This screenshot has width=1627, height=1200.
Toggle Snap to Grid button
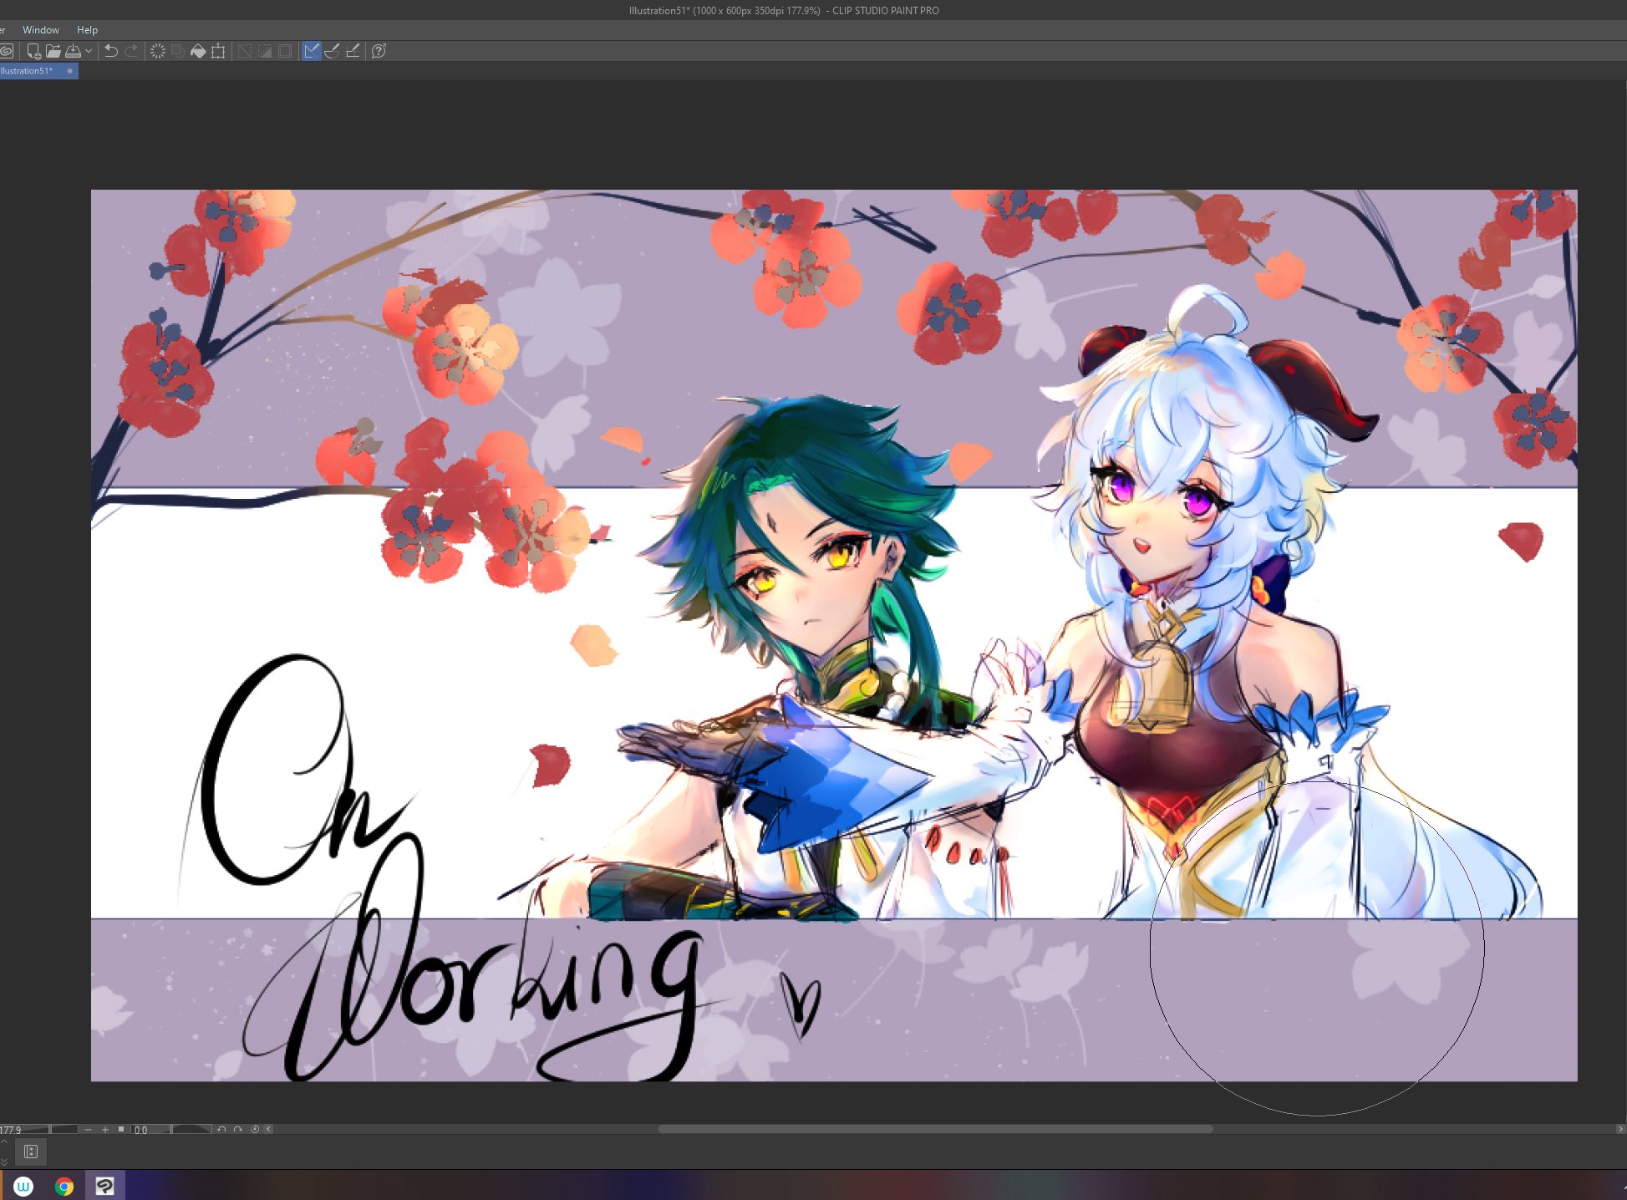353,51
